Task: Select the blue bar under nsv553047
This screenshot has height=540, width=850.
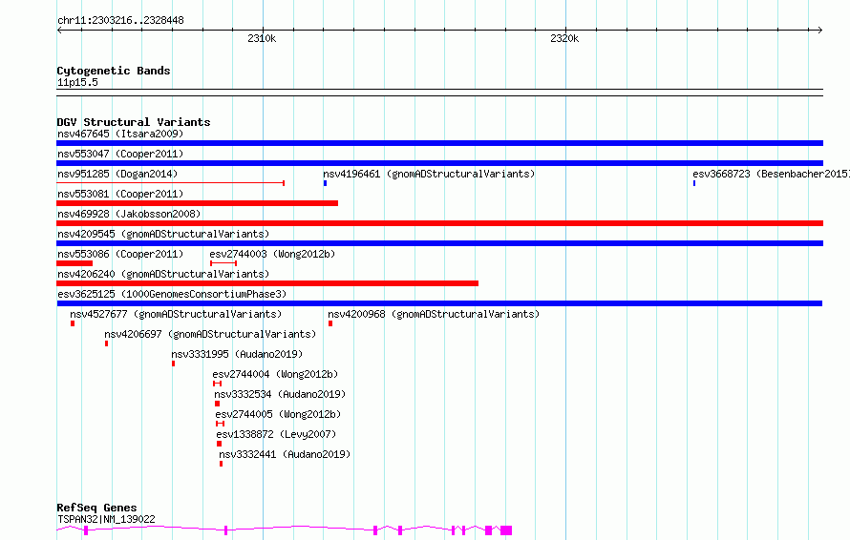Action: point(439,163)
